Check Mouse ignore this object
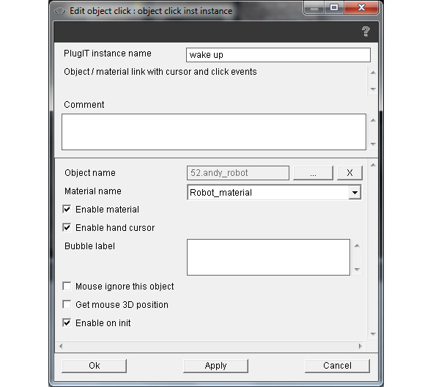 point(67,286)
